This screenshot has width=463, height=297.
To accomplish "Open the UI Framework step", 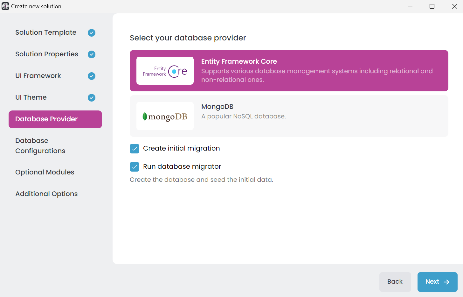I will 55,76.
